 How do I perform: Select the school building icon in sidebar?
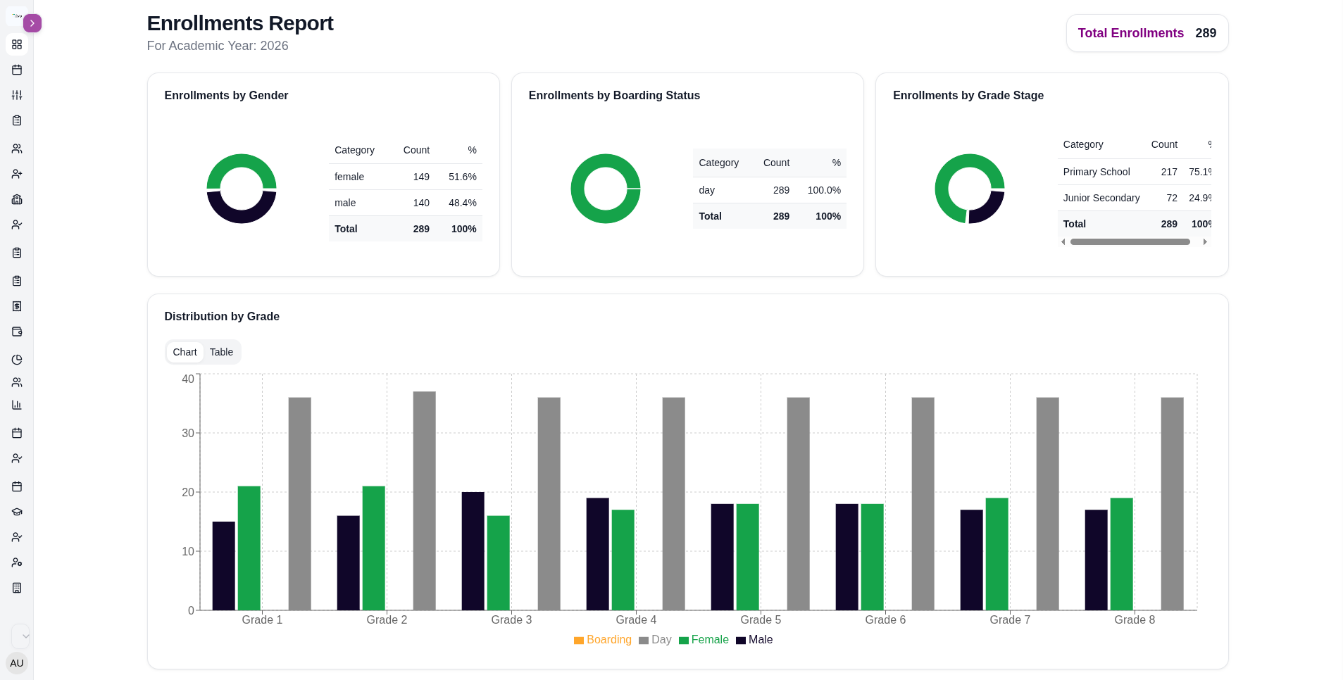click(17, 199)
